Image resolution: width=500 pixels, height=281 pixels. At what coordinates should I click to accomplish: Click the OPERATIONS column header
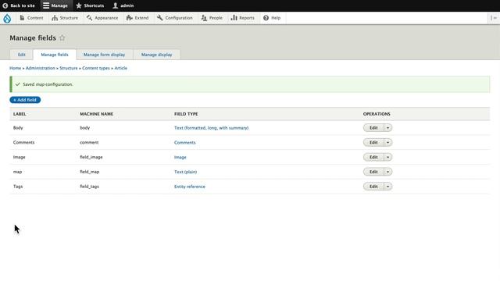point(377,114)
